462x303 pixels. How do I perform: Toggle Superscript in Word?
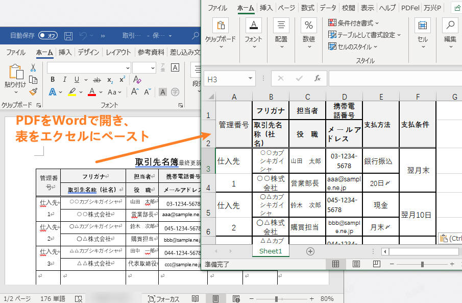click(x=123, y=79)
